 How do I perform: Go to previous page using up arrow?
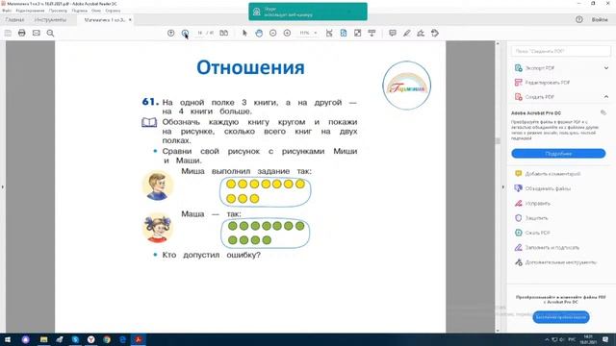pyautogui.click(x=171, y=33)
